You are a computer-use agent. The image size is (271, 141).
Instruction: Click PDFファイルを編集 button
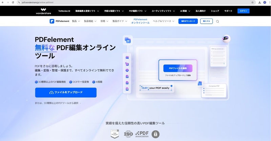click(x=178, y=68)
